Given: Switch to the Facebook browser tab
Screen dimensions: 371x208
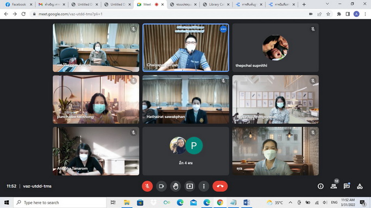Looking at the screenshot, I should click(x=18, y=4).
